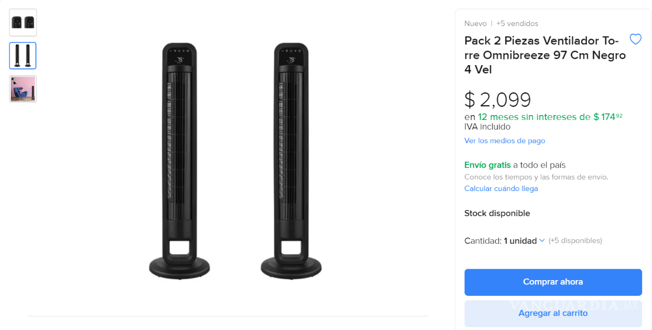652x330 pixels.
Task: Click the chevron next to '1 unidad'
Action: click(x=541, y=240)
